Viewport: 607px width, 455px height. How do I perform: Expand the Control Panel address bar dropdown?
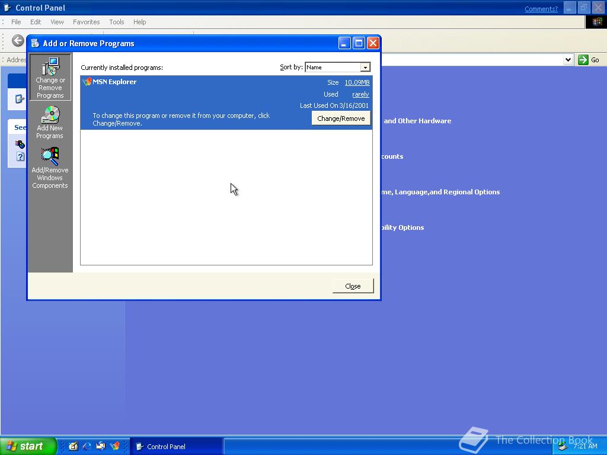[568, 60]
